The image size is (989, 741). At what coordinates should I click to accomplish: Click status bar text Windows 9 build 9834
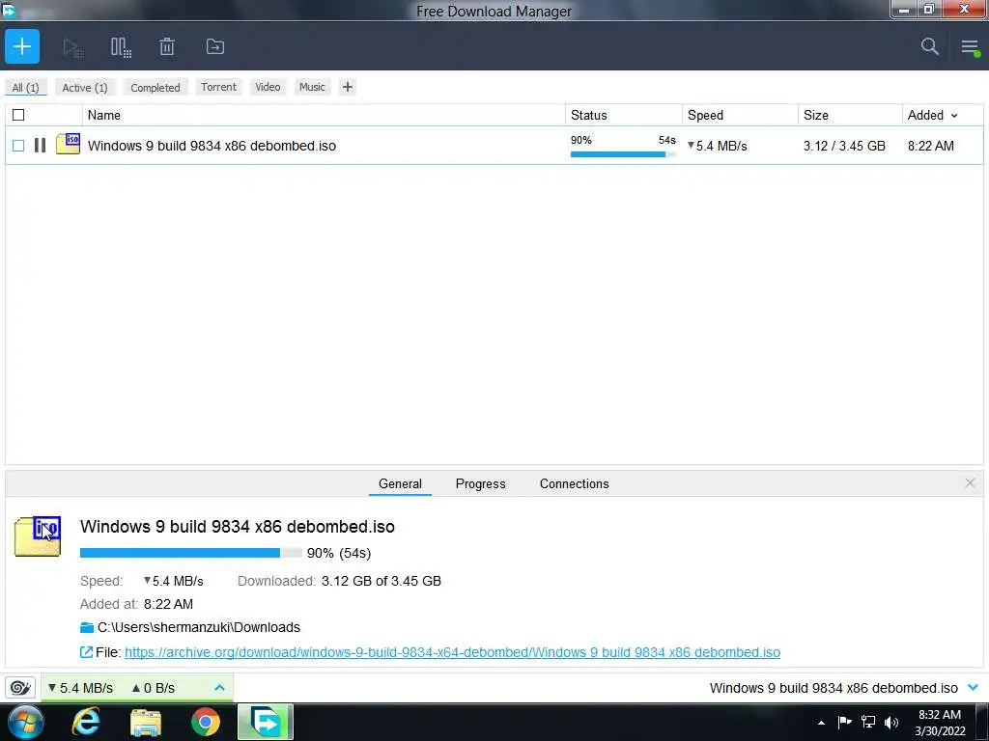(834, 688)
